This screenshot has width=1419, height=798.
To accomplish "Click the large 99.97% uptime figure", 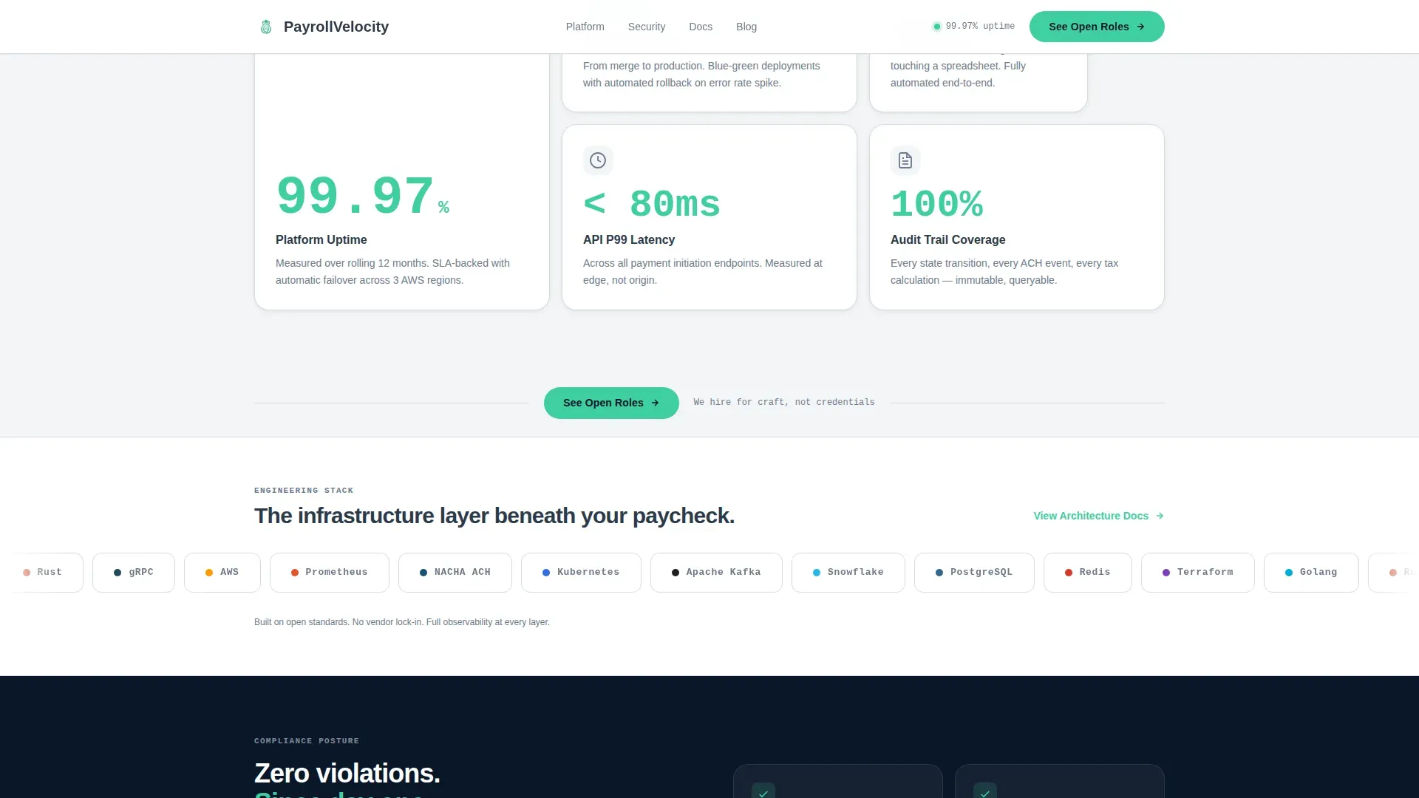I will pos(362,197).
